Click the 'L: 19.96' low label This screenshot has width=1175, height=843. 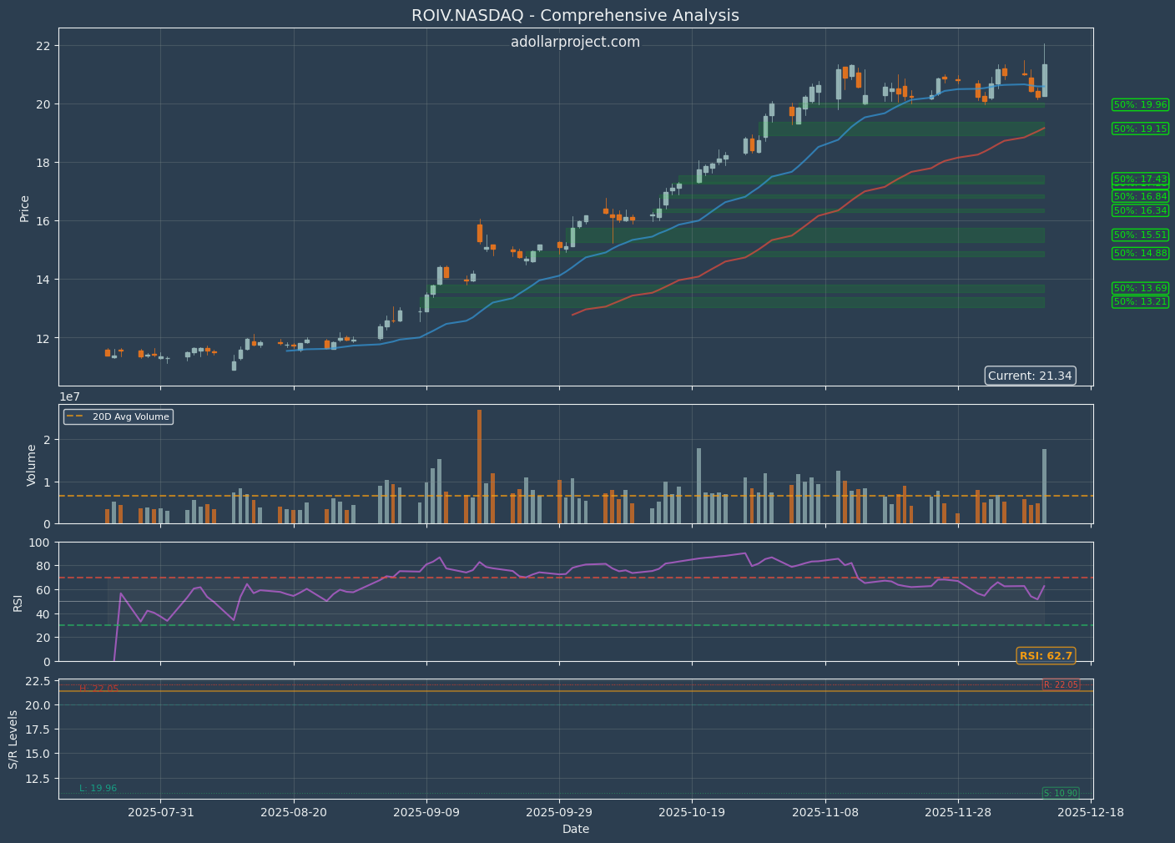point(98,788)
